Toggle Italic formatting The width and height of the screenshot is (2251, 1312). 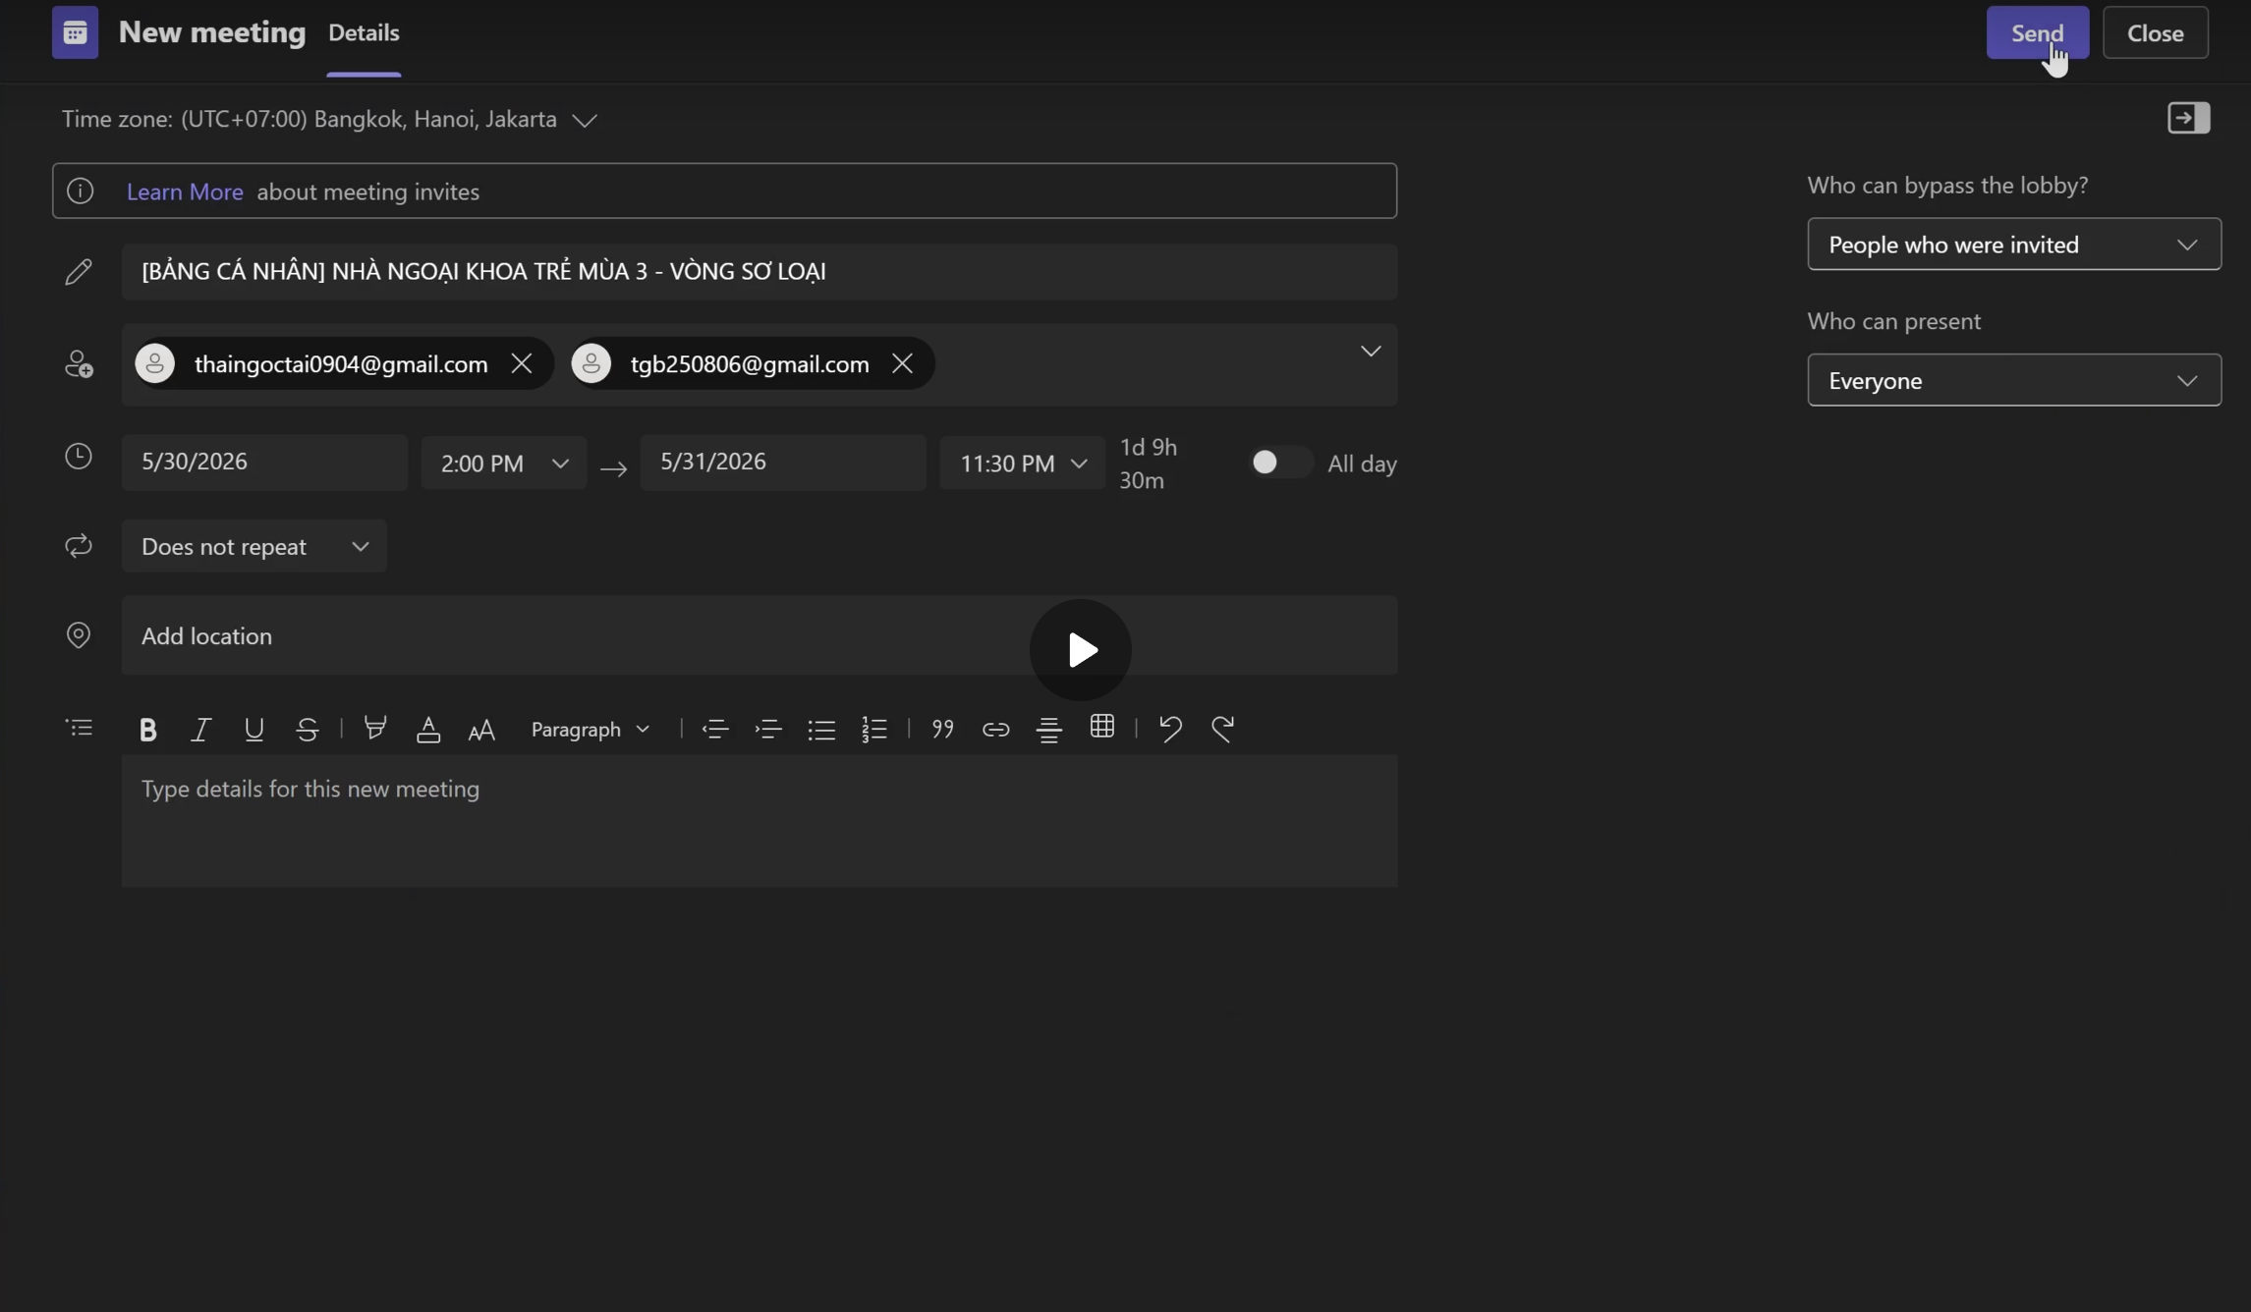point(200,729)
